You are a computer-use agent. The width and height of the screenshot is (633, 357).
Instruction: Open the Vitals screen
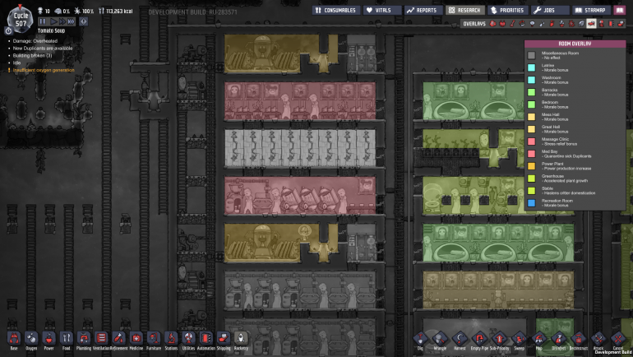382,10
